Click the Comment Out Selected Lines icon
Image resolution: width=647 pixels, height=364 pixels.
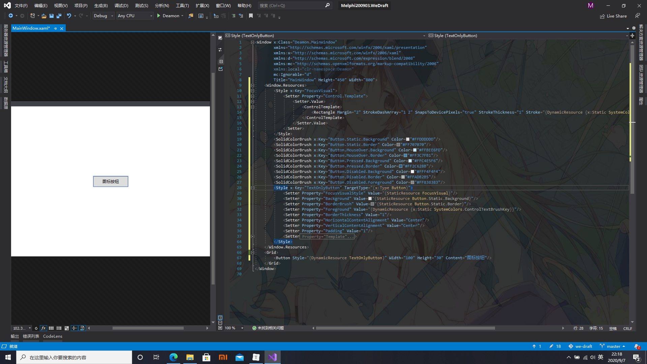coord(233,16)
